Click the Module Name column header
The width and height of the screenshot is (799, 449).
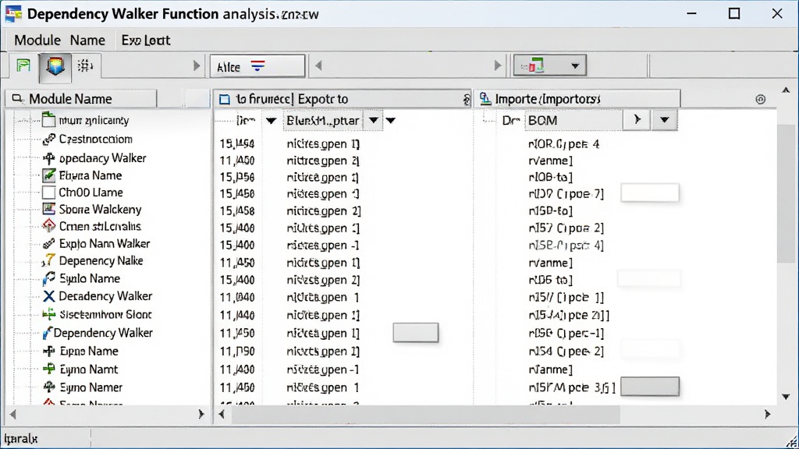81,99
